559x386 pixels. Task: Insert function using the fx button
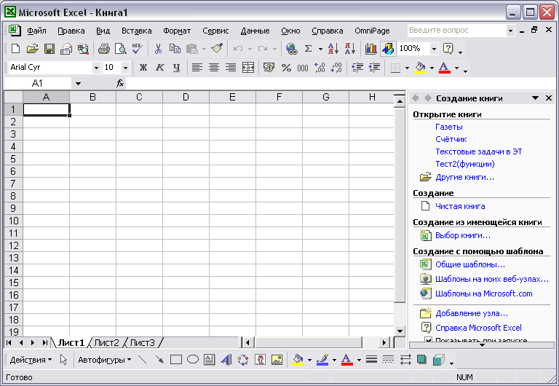click(x=120, y=84)
